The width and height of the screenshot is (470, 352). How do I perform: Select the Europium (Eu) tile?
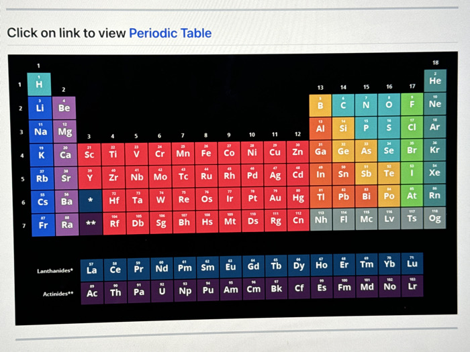point(230,267)
